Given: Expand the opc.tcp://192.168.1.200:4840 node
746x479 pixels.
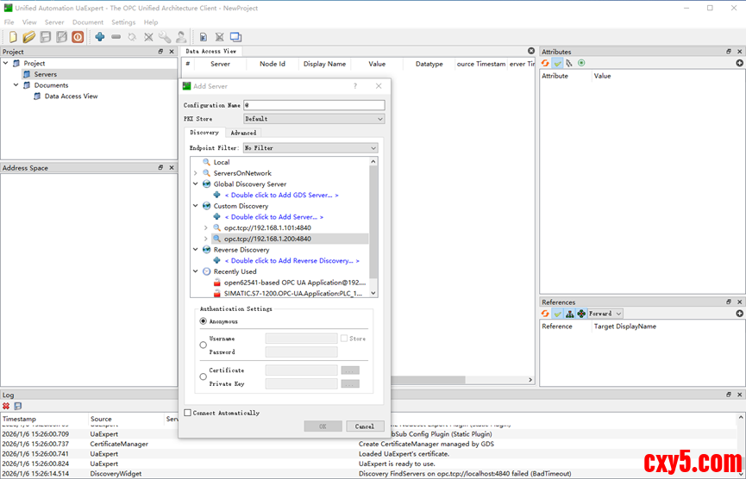Looking at the screenshot, I should coord(206,239).
